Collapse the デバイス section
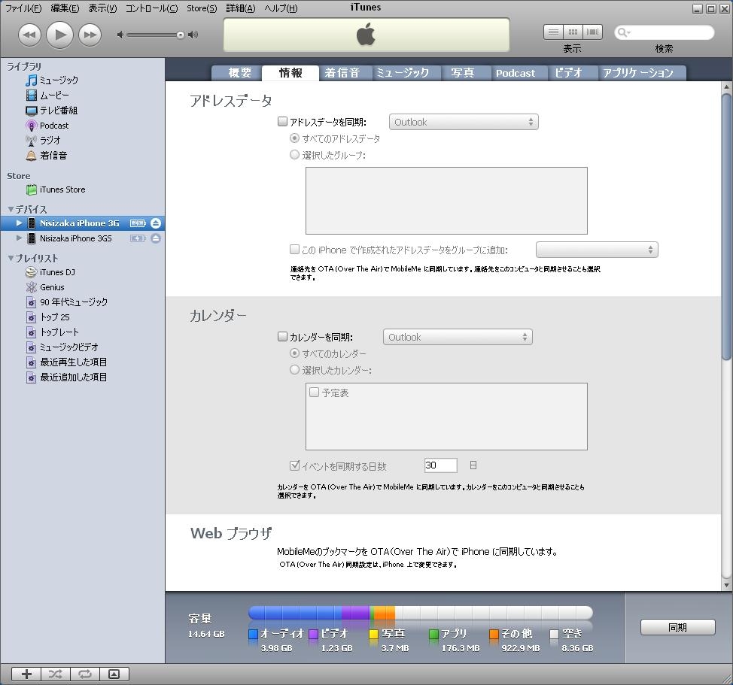The width and height of the screenshot is (733, 685). coord(11,209)
